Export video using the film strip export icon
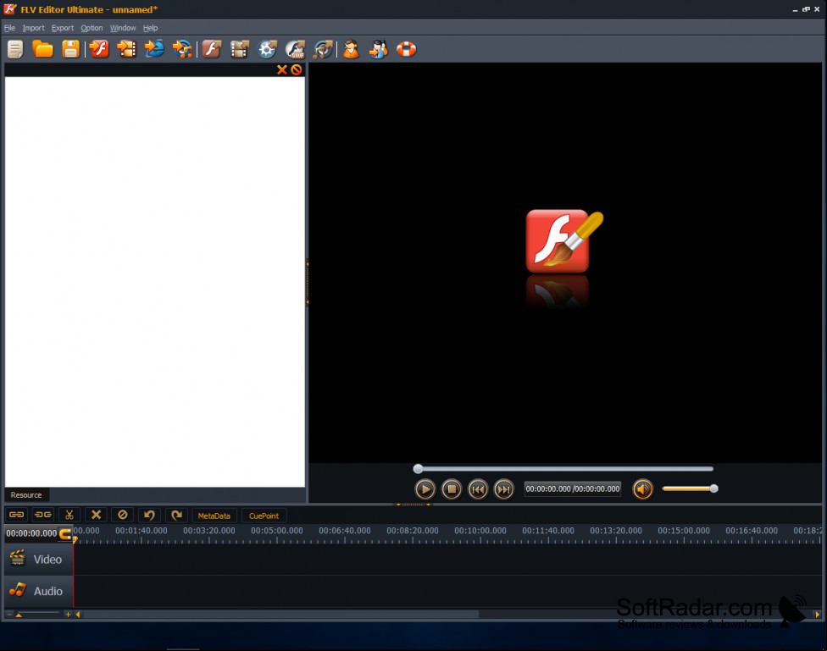This screenshot has width=827, height=651. click(240, 49)
